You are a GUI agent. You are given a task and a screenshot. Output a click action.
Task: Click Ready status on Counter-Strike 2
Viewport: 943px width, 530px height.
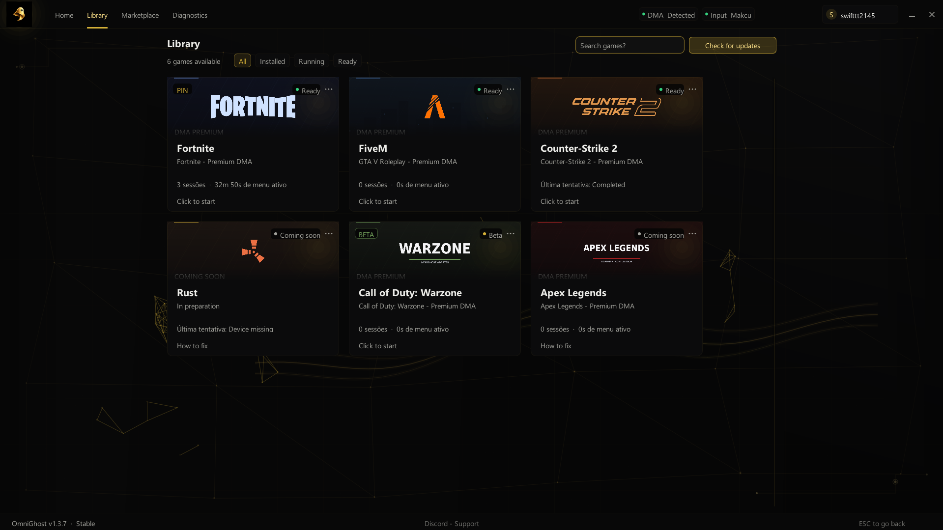click(671, 90)
